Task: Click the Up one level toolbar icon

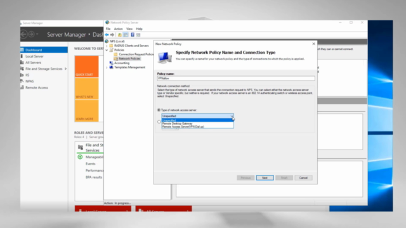Action: (120, 35)
